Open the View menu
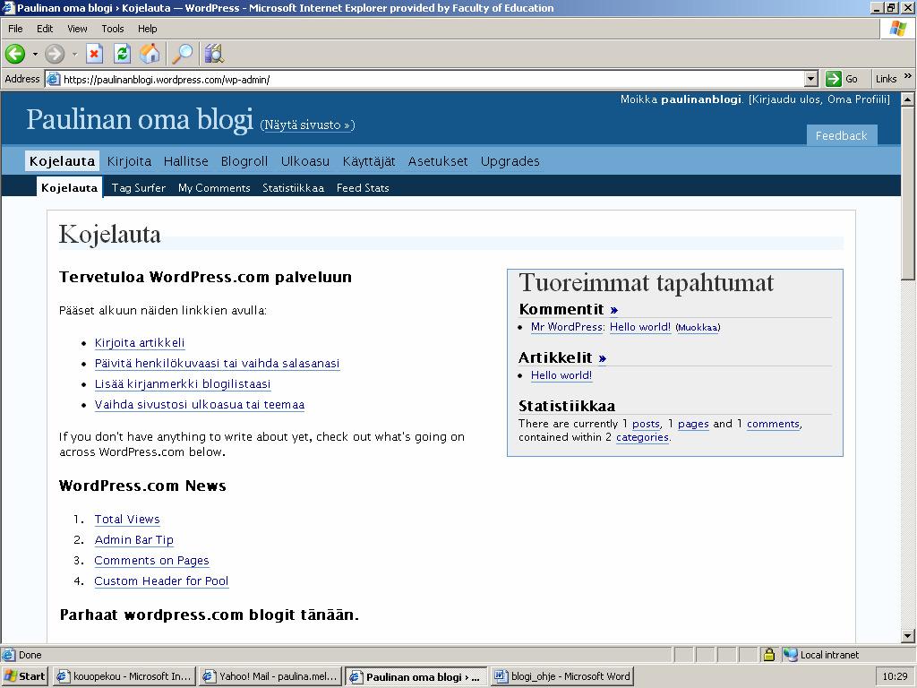 tap(77, 29)
